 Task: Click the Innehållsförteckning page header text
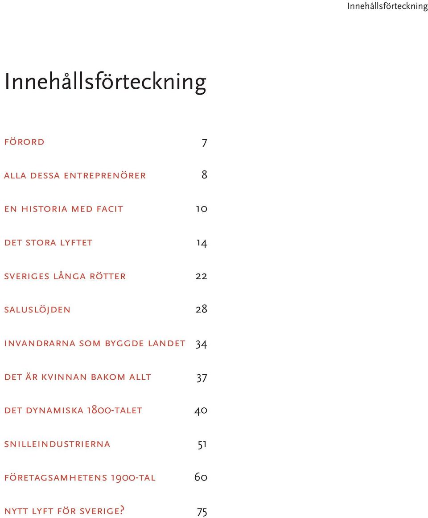tap(387, 6)
